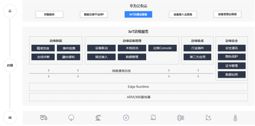Click the 融合感知 block

coord(69,57)
